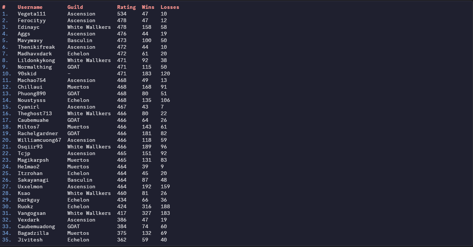Viewport: 473px width, 247px height.
Task: Select username Uxxelmon
Action: [30, 186]
